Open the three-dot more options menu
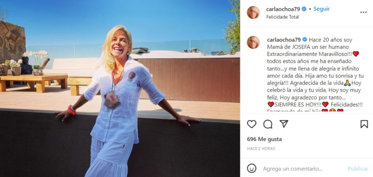Image resolution: width=373 pixels, height=177 pixels. [x=363, y=12]
